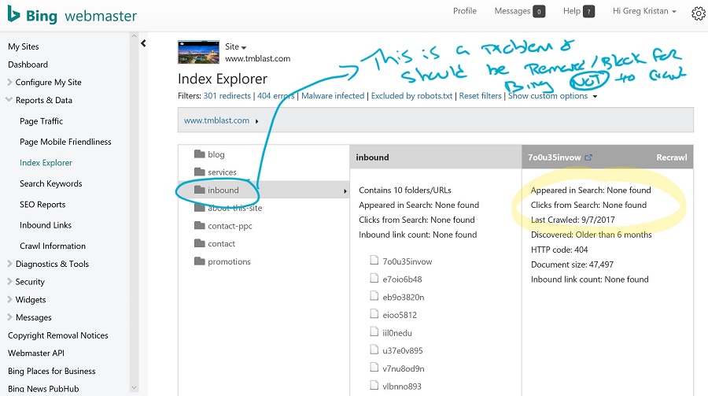
Task: Select the e7oio6b48 page icon
Action: point(374,278)
